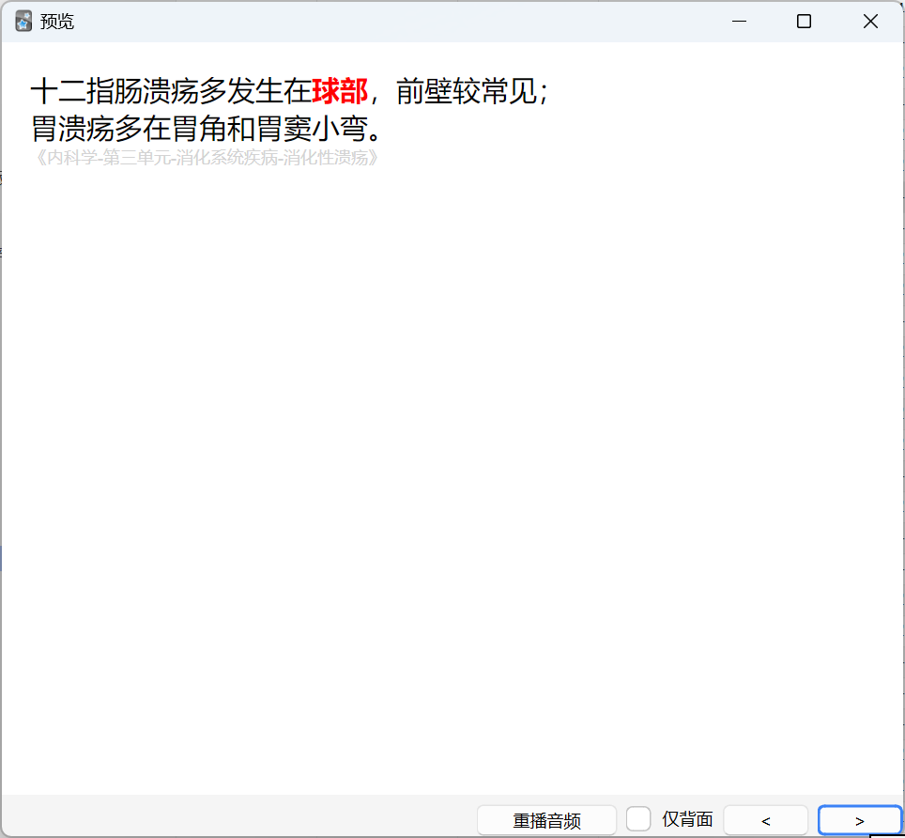Go to previous card with < button
Viewport: 905px width, 838px height.
click(765, 820)
